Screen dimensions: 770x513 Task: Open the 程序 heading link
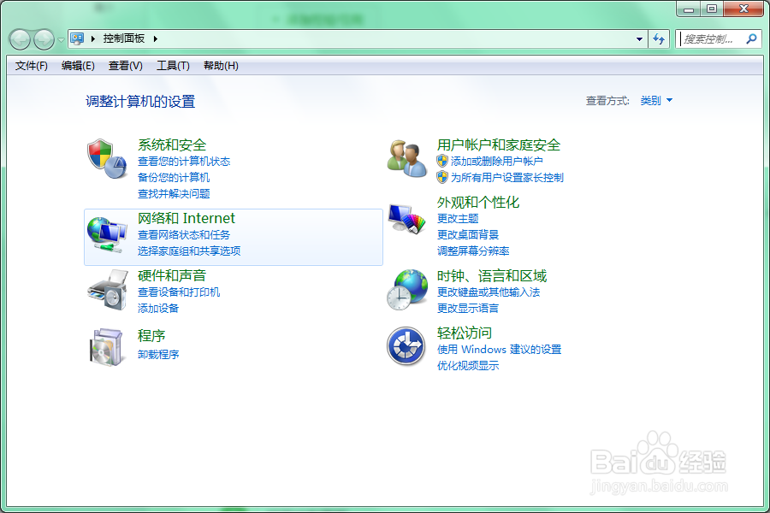point(151,336)
